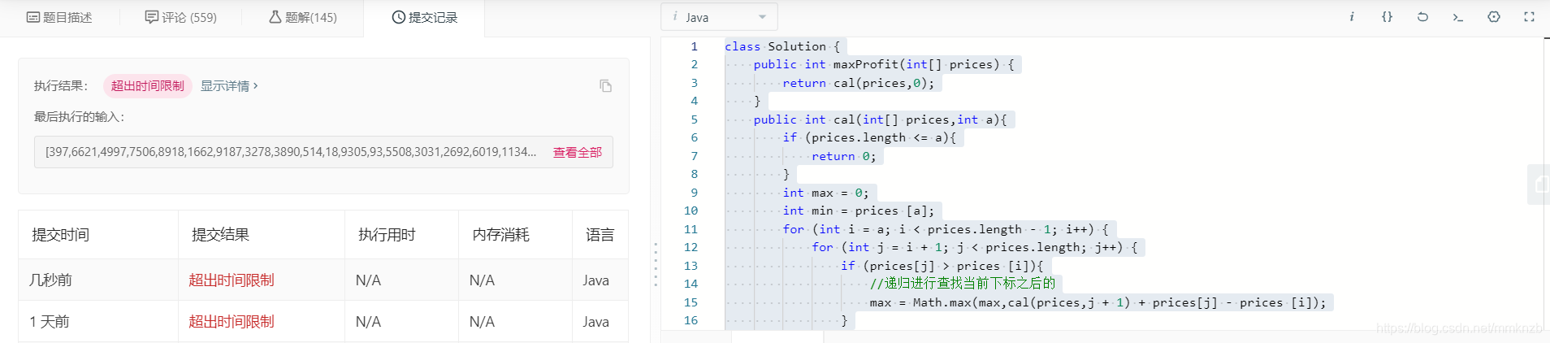1550x343 pixels.
Task: Click the 最后执行的输入: label
Action: pyautogui.click(x=79, y=117)
